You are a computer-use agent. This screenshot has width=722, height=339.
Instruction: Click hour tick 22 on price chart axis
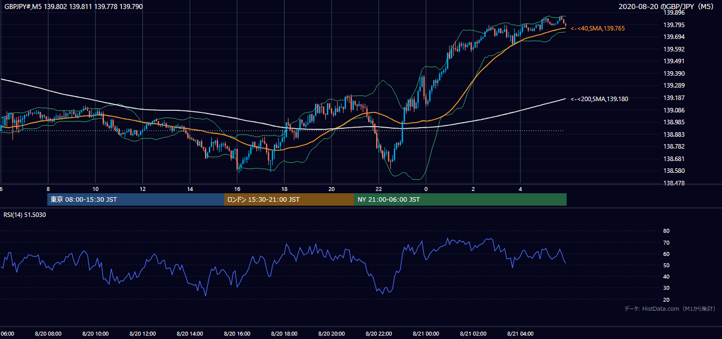pos(379,189)
